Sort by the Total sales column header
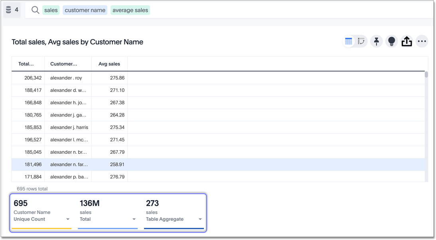The image size is (436, 240). click(x=26, y=64)
